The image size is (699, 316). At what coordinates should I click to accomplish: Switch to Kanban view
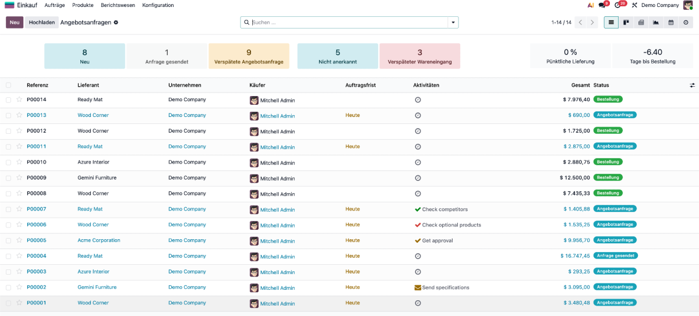pos(626,22)
